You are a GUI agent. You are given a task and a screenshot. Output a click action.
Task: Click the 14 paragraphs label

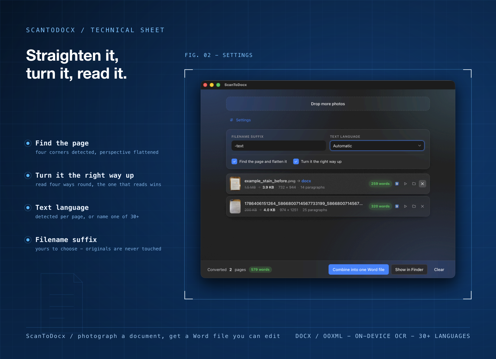[312, 188]
